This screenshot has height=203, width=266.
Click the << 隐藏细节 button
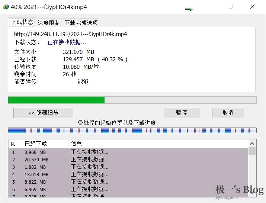point(43,113)
